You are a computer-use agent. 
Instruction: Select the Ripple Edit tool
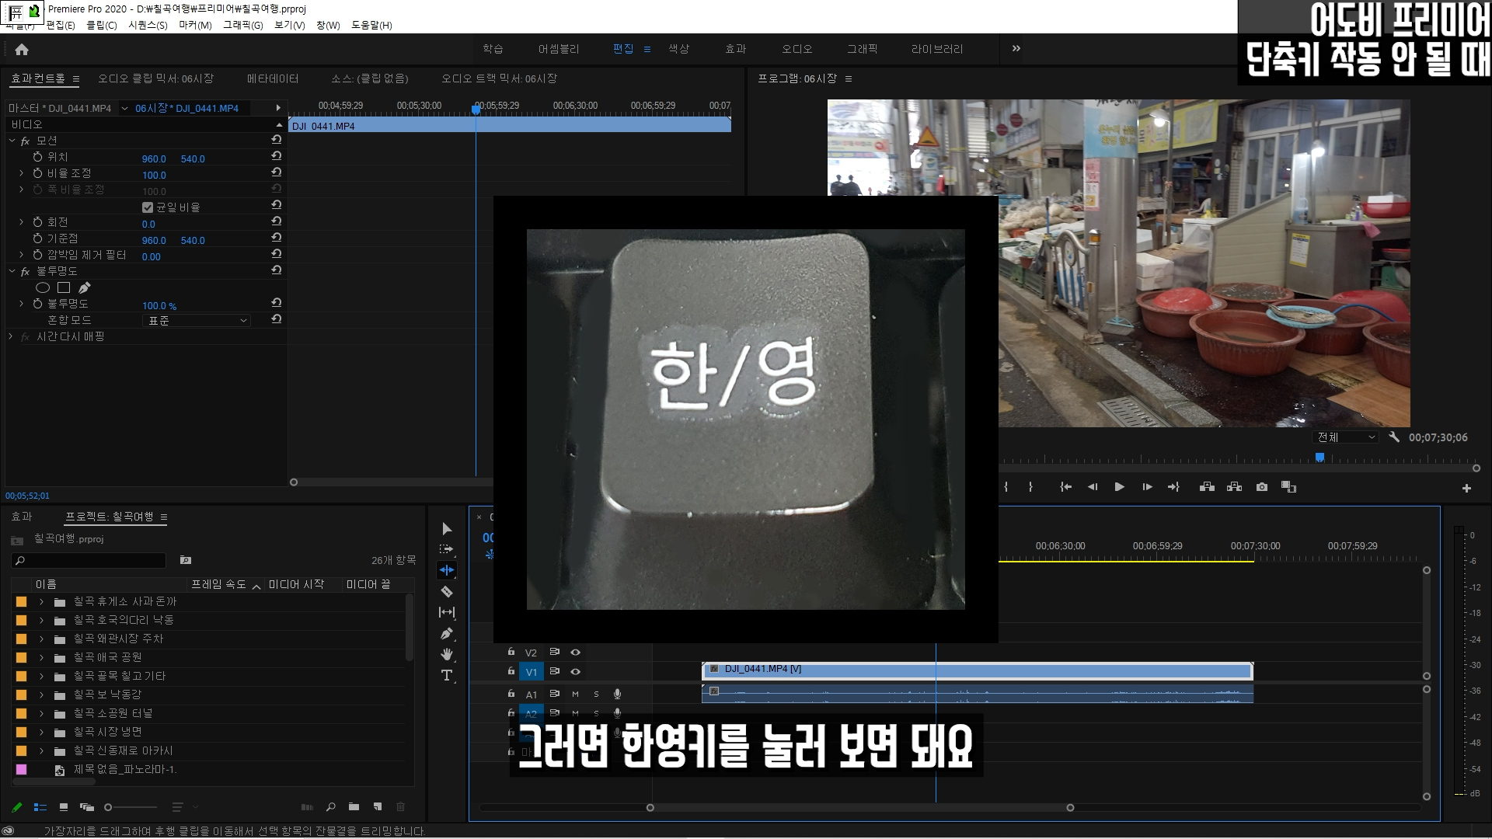click(x=447, y=570)
